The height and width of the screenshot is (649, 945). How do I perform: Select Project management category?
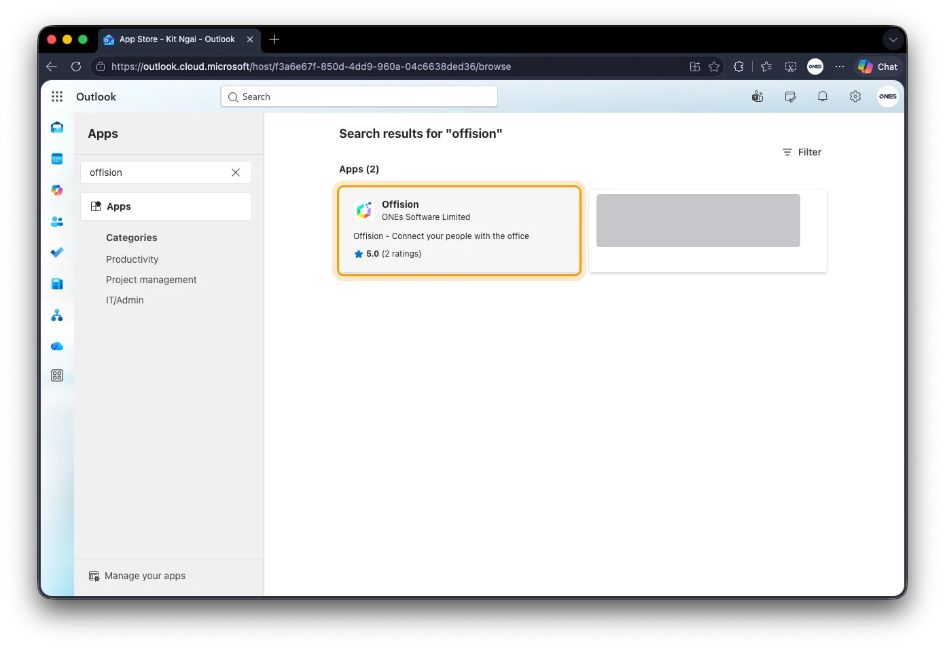click(151, 280)
